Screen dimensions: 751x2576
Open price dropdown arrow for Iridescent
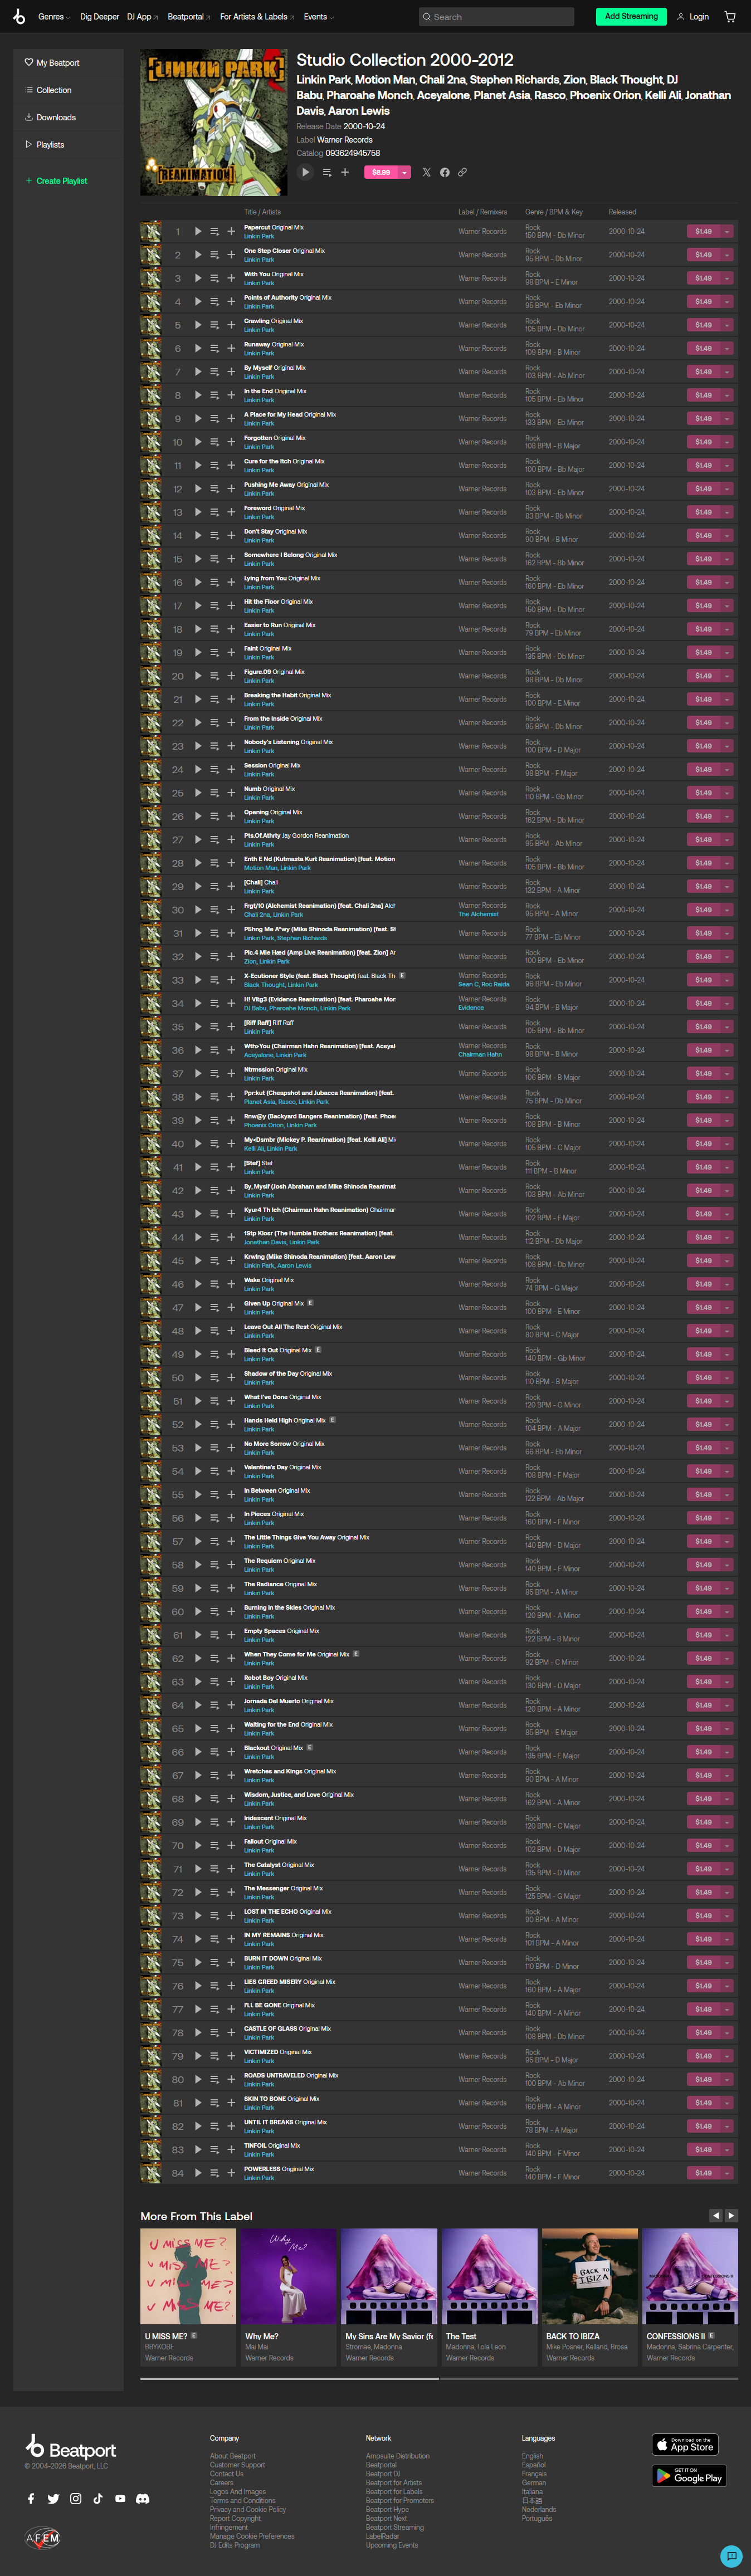point(727,1822)
